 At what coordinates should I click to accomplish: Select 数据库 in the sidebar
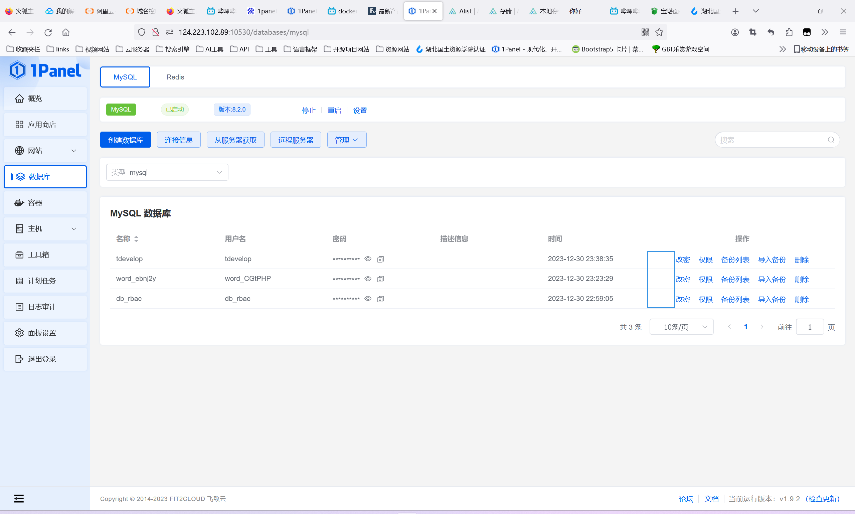point(45,177)
